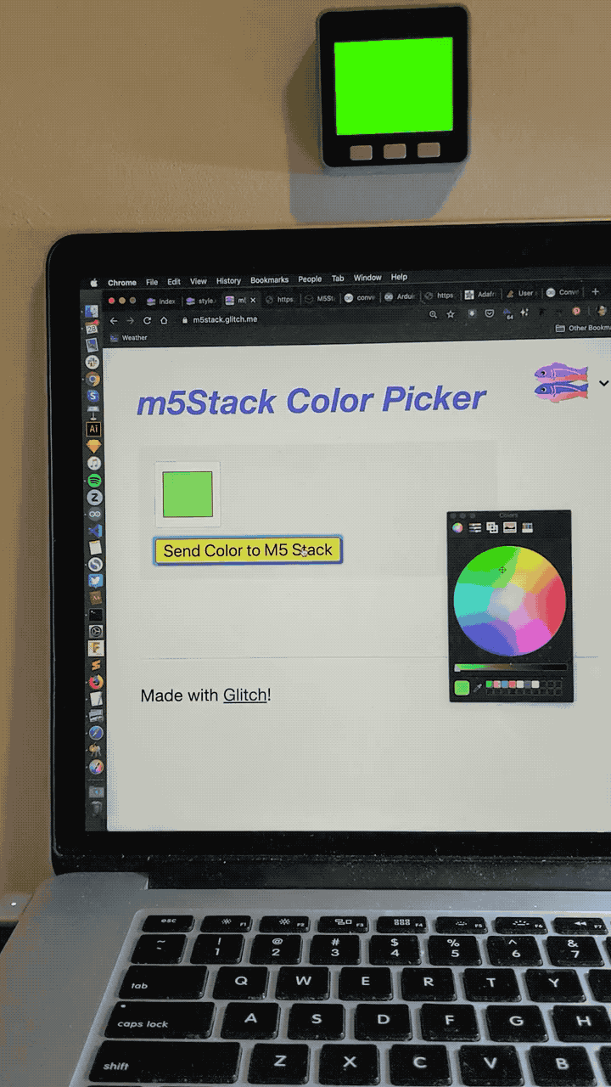Viewport: 611px width, 1087px height.
Task: Activate the eyedropper in Colors panel
Action: [477, 687]
